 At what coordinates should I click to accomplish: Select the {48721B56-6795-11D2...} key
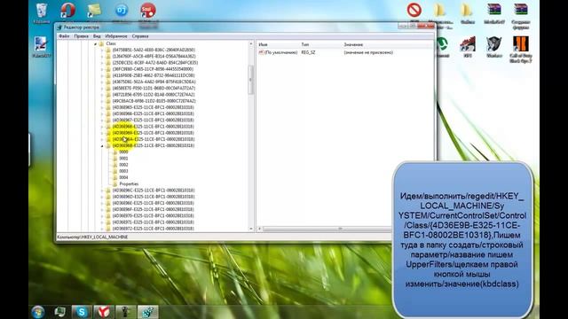pyautogui.click(x=154, y=95)
